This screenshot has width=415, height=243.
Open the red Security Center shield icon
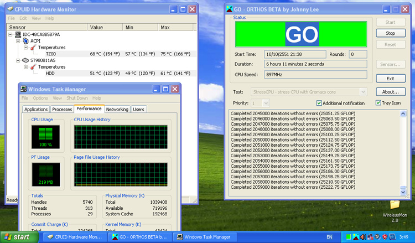(x=385, y=237)
